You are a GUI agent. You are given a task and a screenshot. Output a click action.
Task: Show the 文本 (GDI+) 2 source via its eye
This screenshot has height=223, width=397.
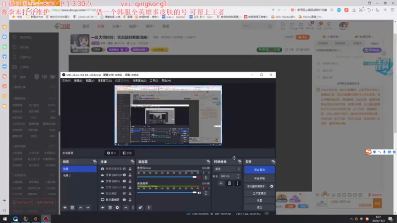point(125,187)
